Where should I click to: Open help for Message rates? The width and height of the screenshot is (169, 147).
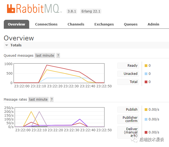pos(52,99)
